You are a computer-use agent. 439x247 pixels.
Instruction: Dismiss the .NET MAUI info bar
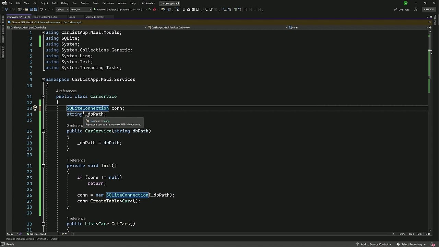(x=429, y=22)
